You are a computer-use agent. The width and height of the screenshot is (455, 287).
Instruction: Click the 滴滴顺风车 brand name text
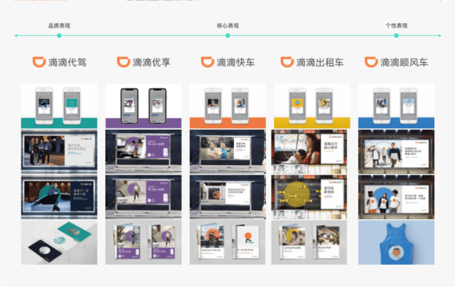coord(404,62)
